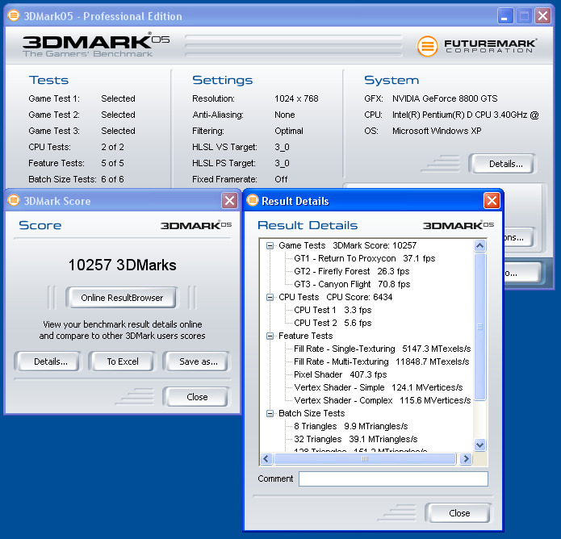Screen dimensions: 561x539
Task: Focus the Comment input field
Action: coord(393,478)
